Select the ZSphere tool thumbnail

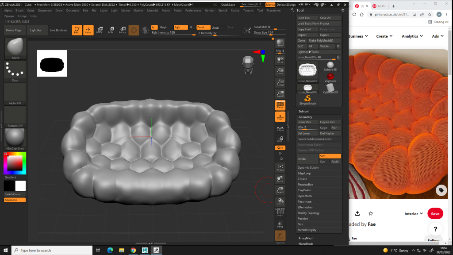coord(330,77)
